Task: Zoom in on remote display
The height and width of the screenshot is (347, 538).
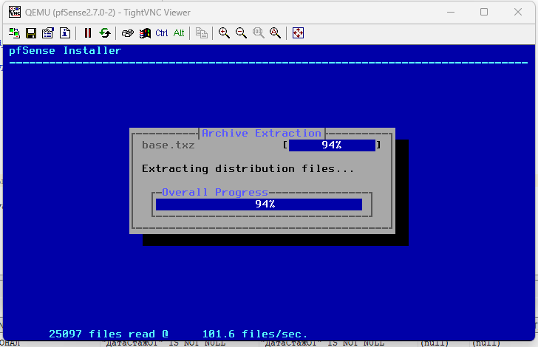Action: 224,33
